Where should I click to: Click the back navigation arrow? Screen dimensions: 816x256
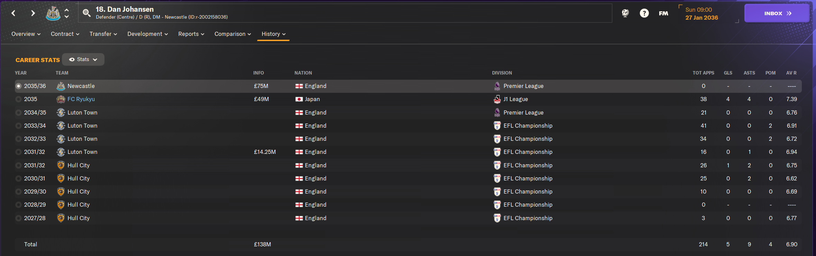pos(13,13)
